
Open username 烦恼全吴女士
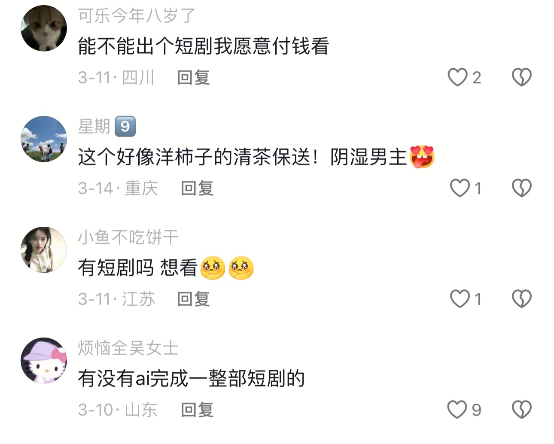point(128,348)
